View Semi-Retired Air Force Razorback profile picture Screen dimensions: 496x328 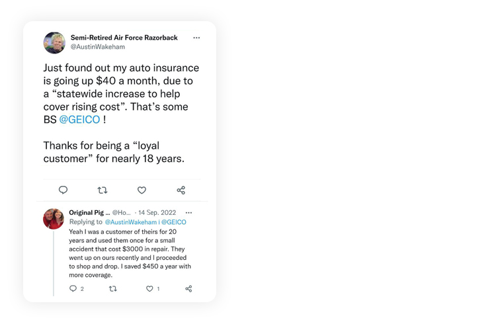(x=54, y=42)
